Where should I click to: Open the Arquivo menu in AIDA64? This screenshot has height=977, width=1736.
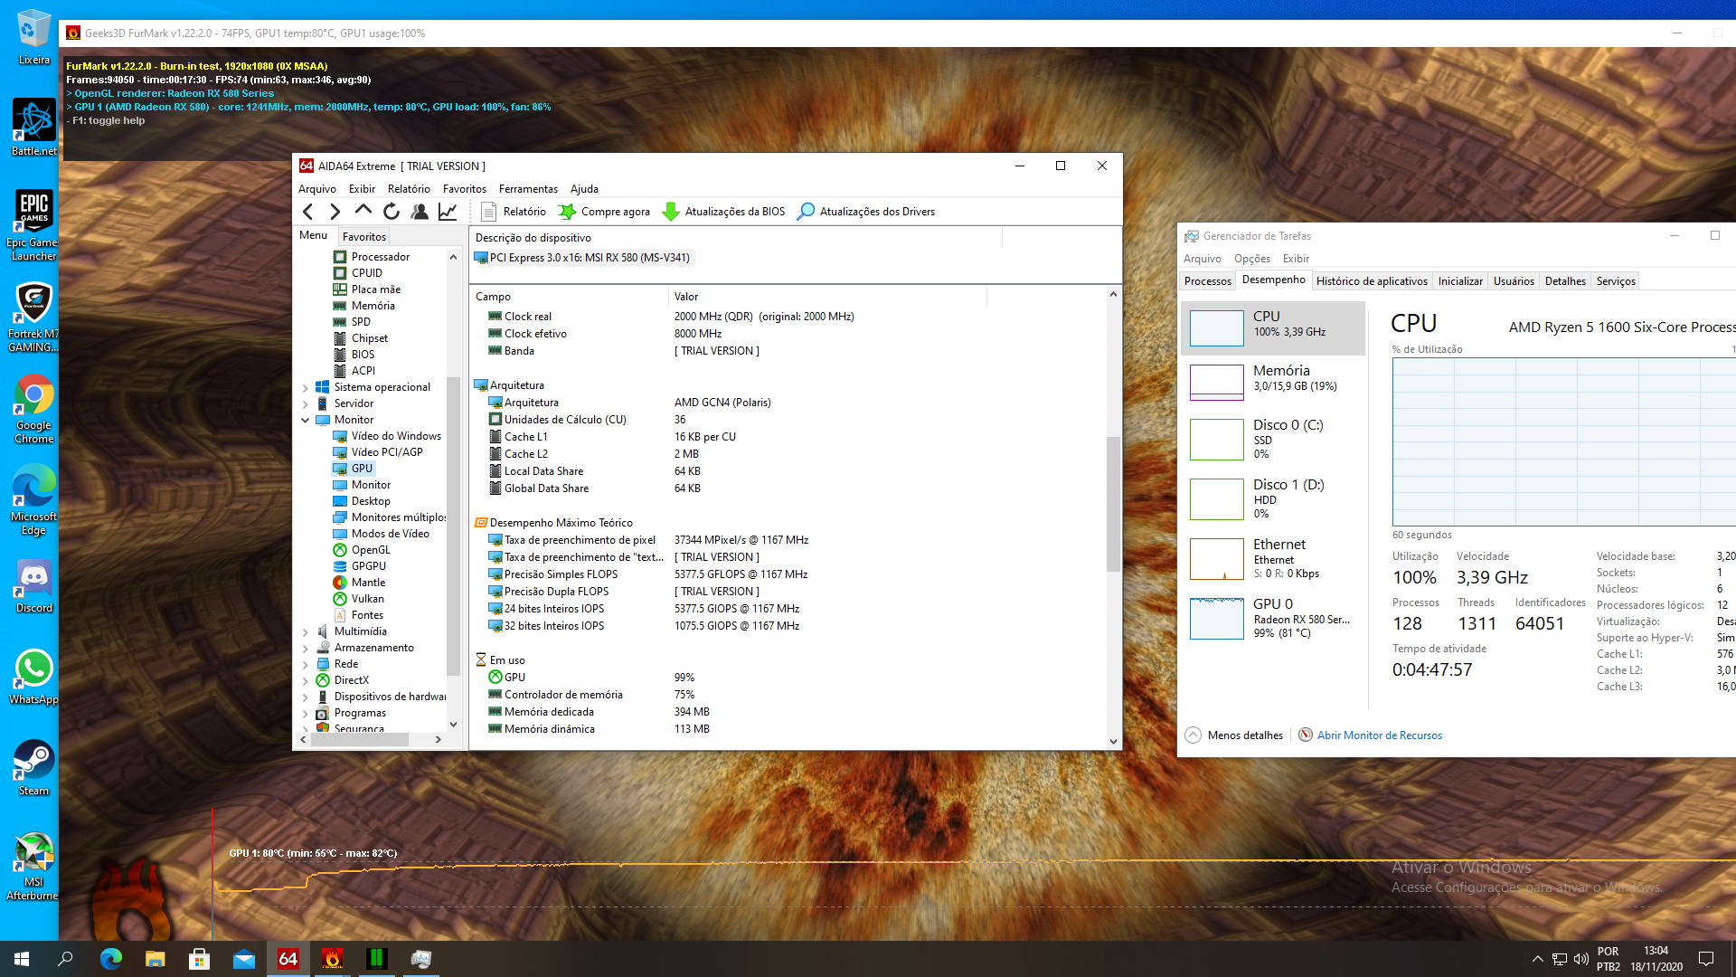(317, 189)
